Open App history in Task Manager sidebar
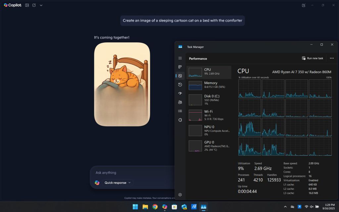339x212 pixels. pos(180,84)
